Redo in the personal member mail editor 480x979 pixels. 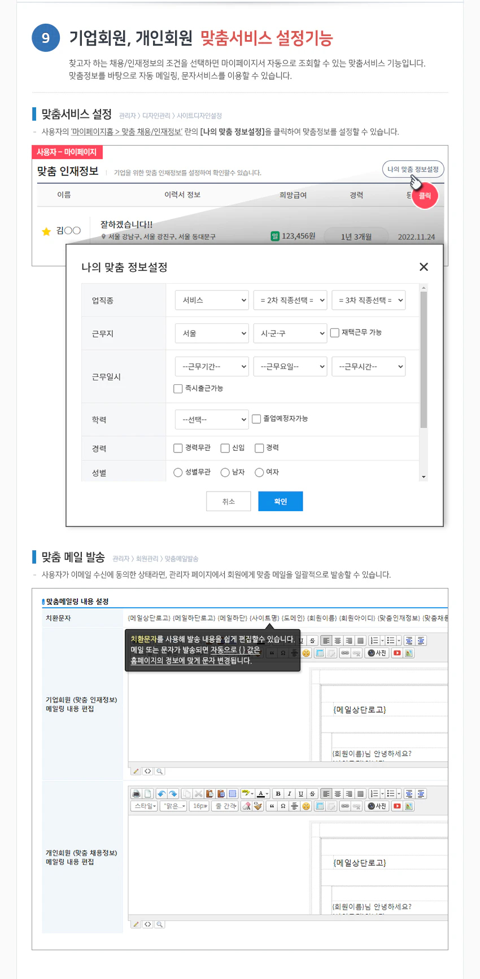coord(173,793)
